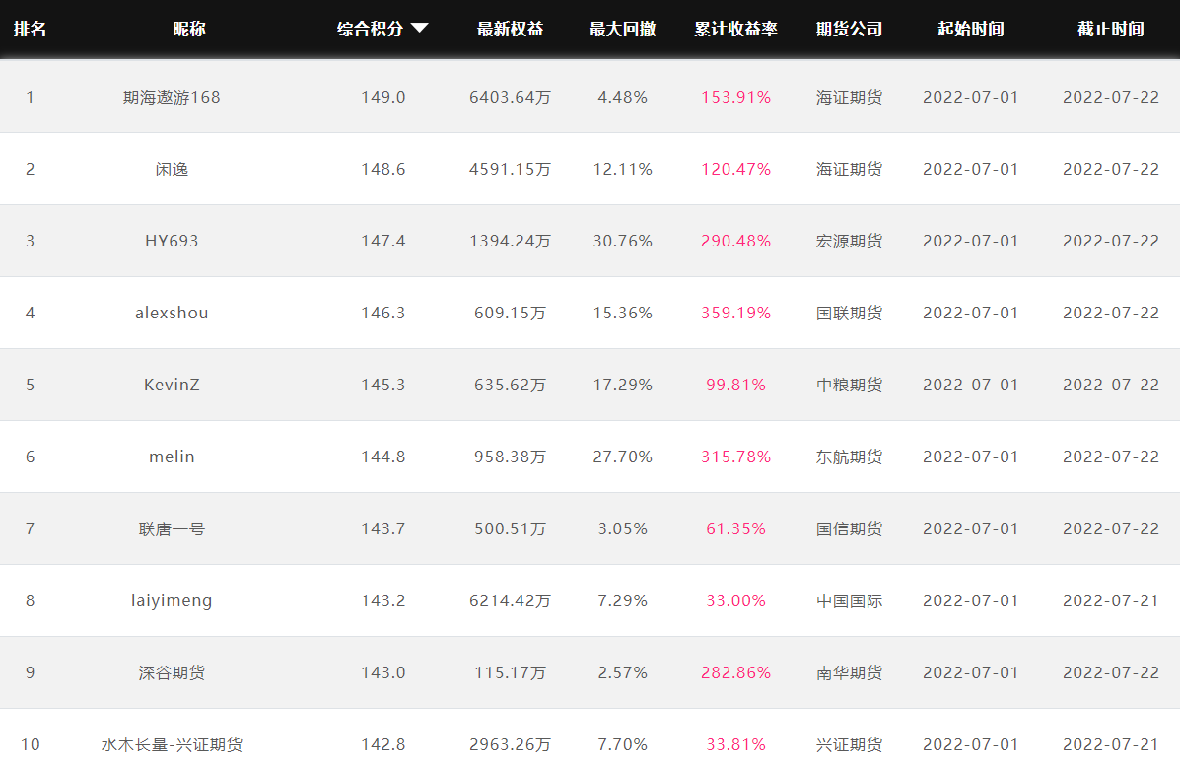Select equity 609.15万
Viewport: 1180px width, 773px height.
point(511,313)
